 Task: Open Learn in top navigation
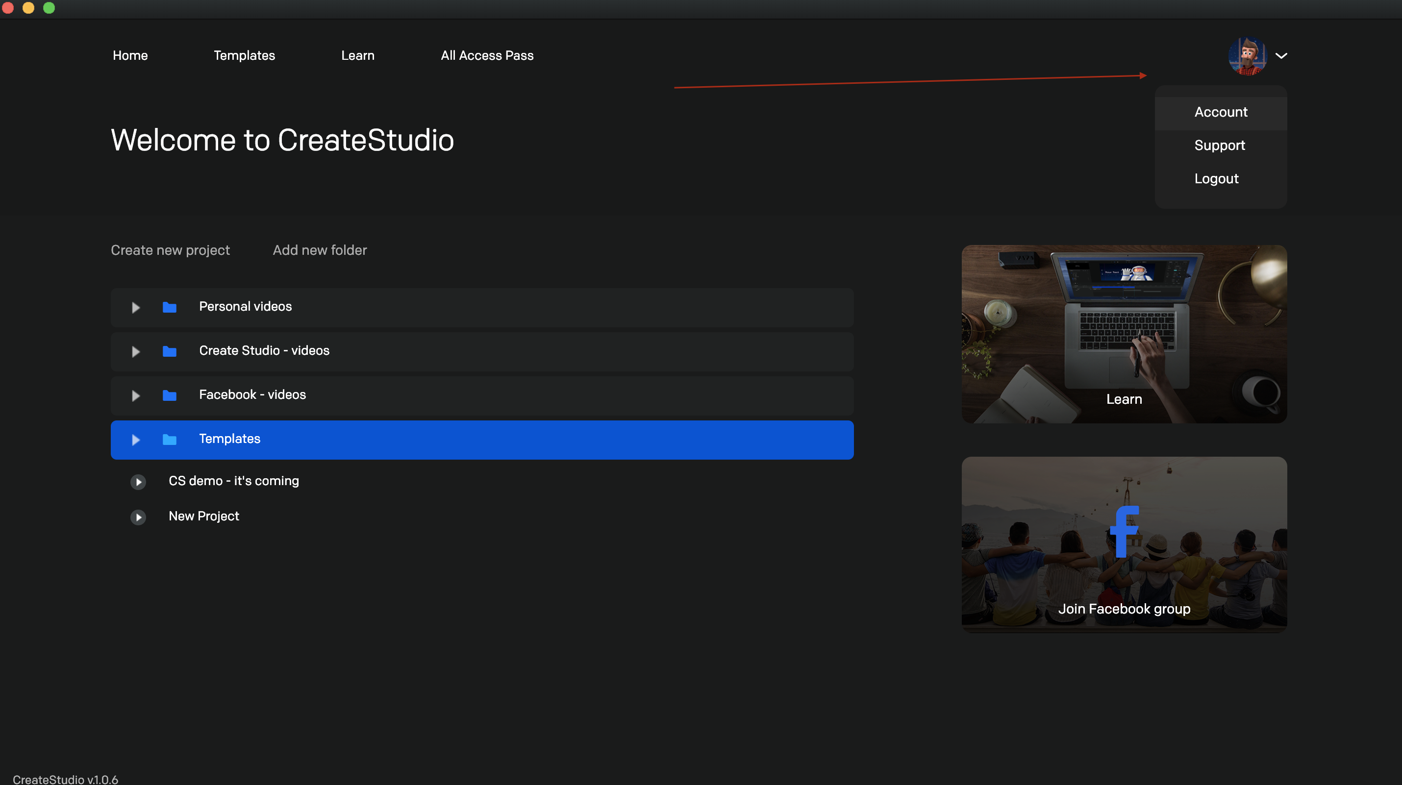357,55
